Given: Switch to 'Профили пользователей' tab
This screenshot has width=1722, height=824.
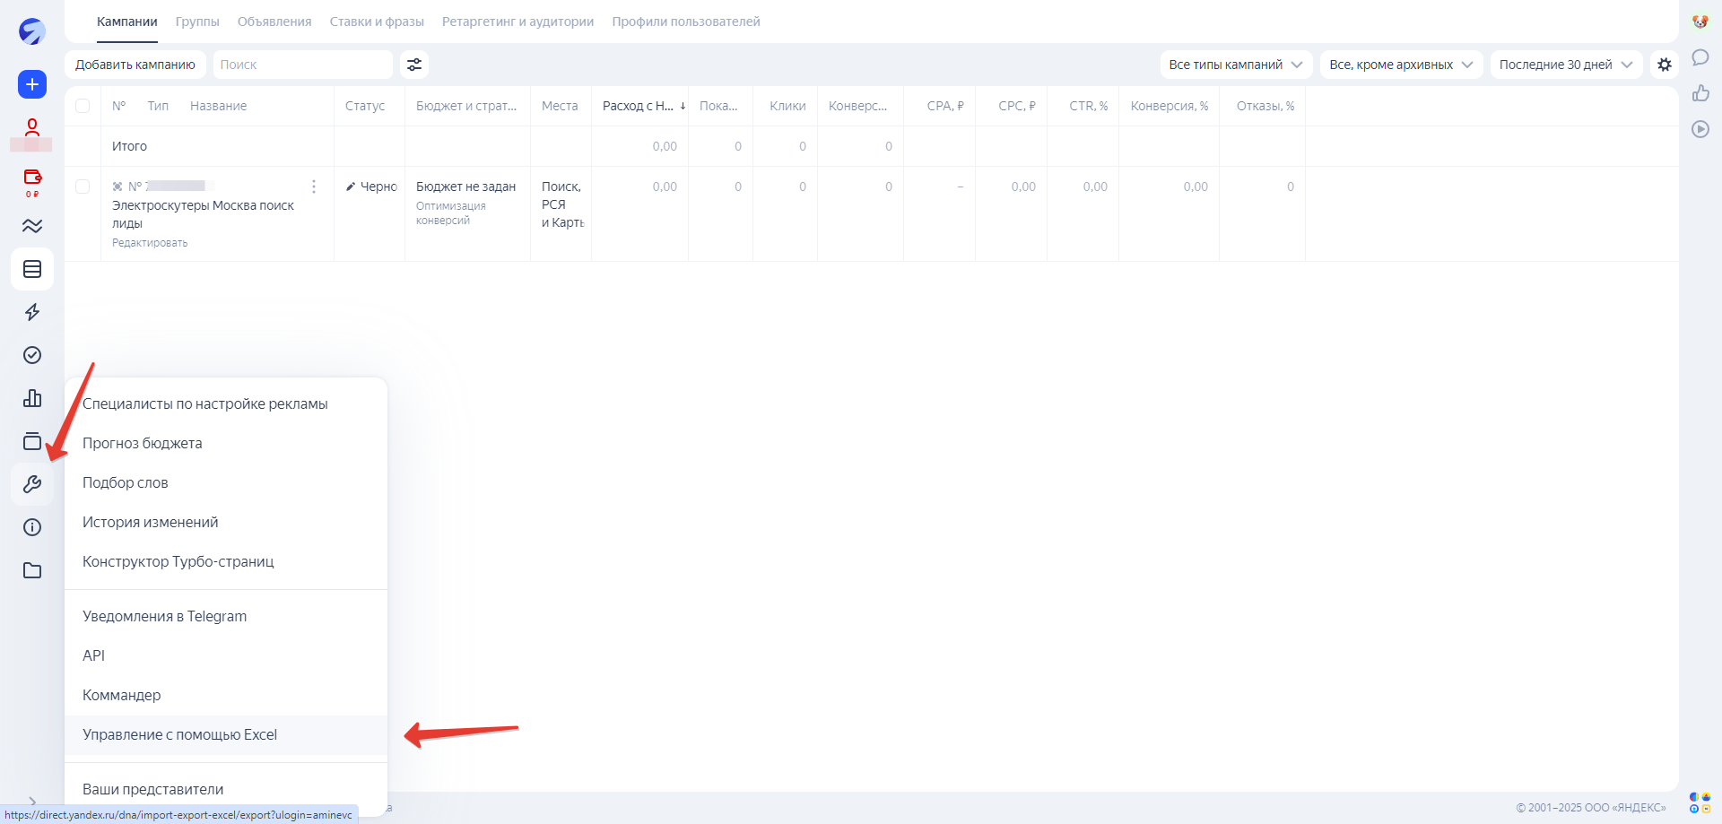Looking at the screenshot, I should pos(686,22).
